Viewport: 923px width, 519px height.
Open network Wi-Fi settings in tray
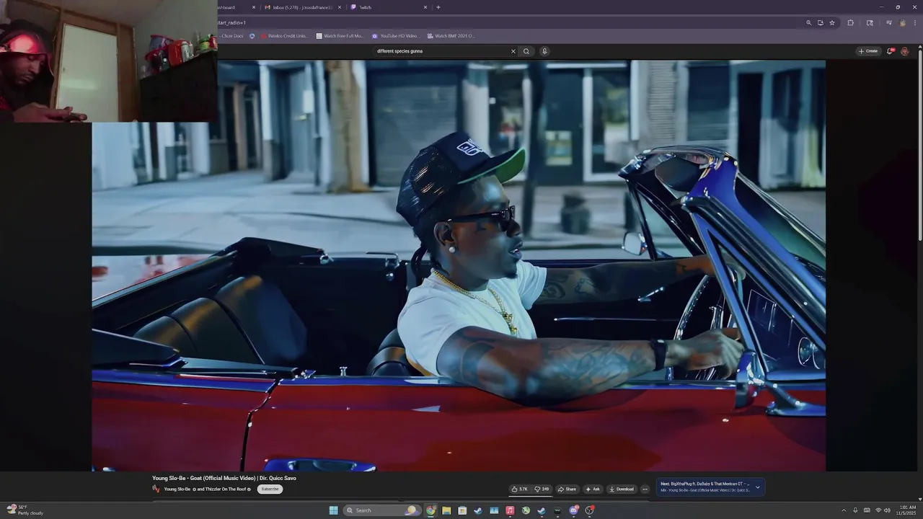(878, 510)
